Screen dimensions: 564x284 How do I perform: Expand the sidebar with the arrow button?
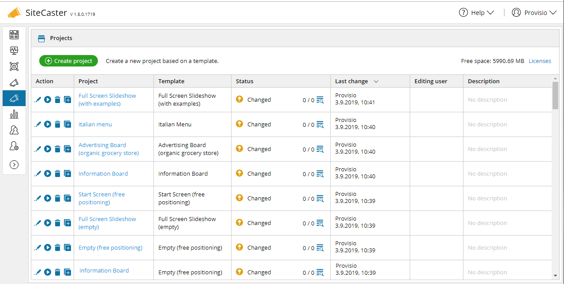point(14,165)
